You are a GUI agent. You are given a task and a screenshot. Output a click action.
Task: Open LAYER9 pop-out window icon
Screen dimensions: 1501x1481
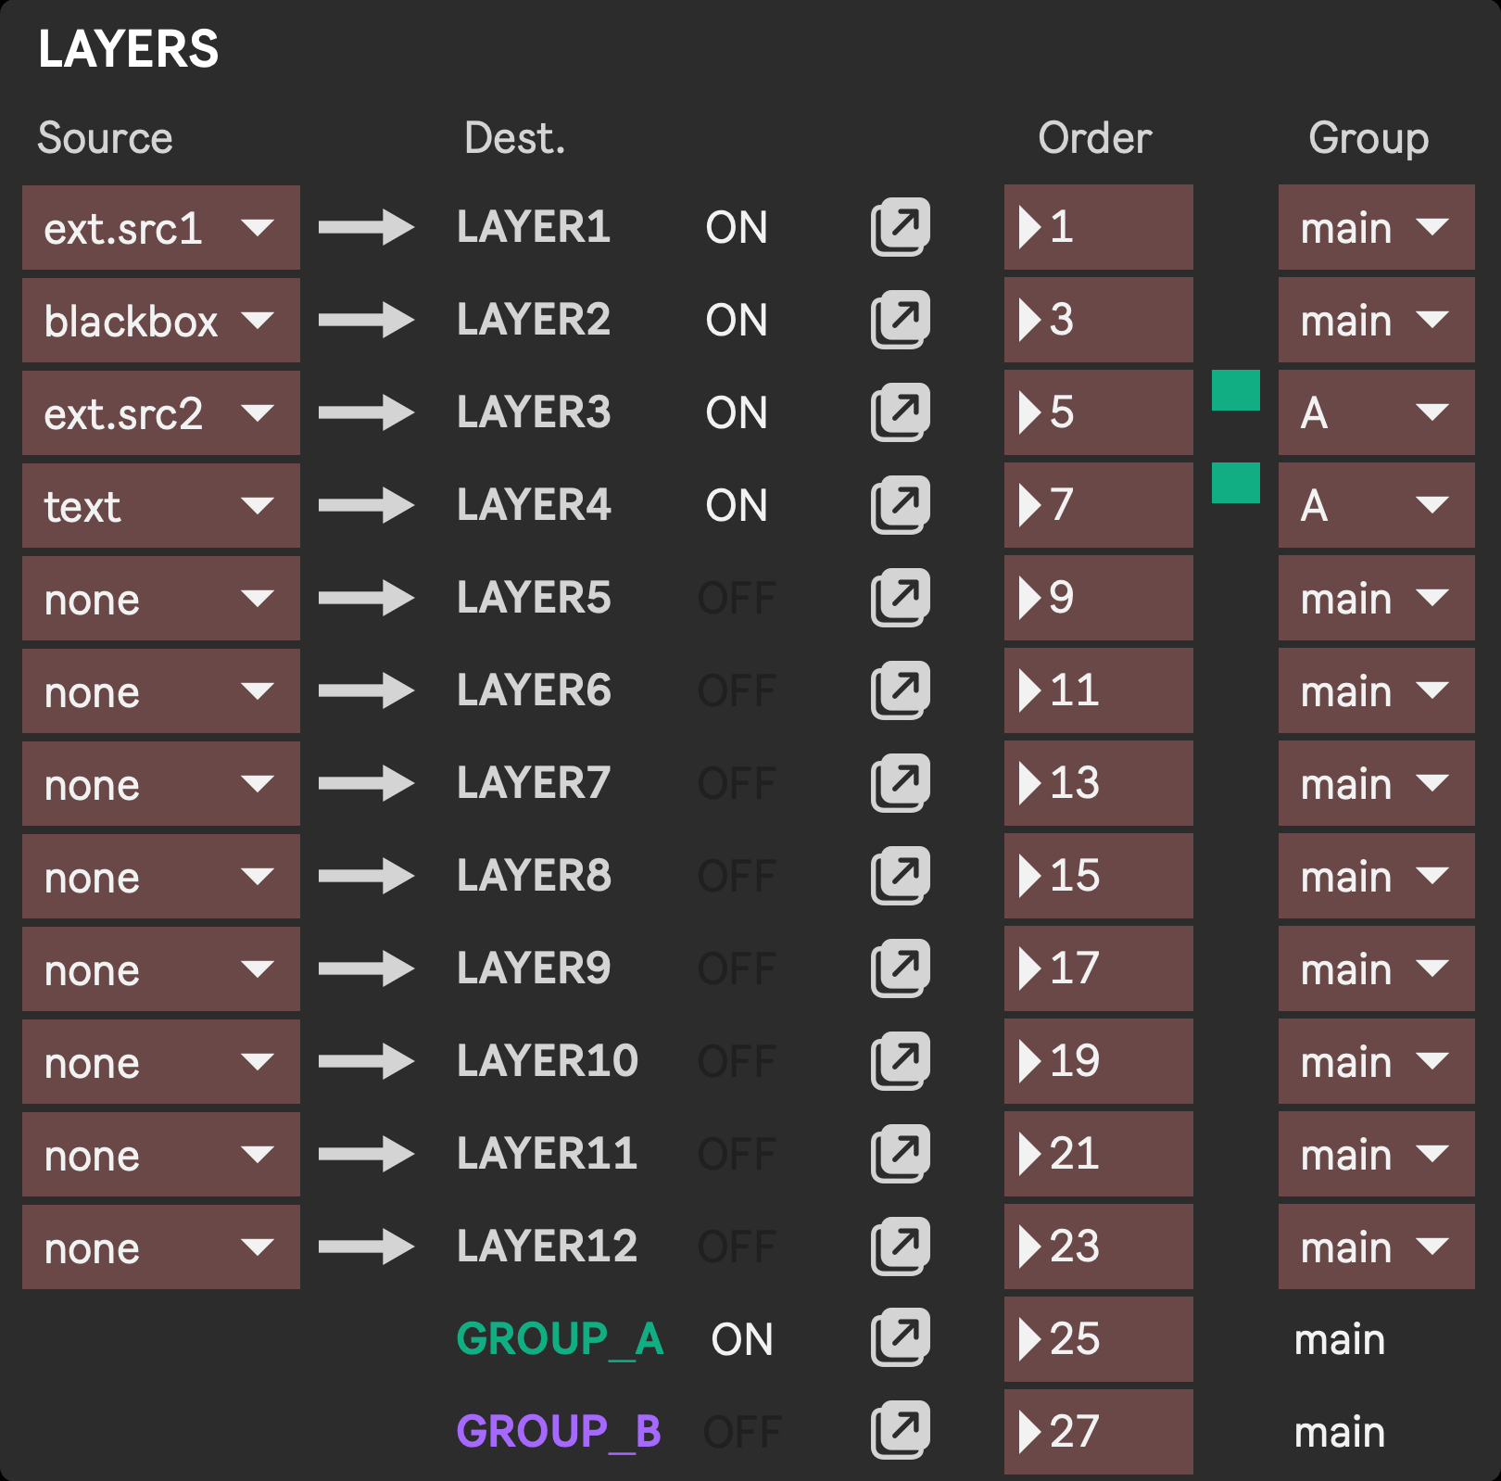click(x=900, y=968)
